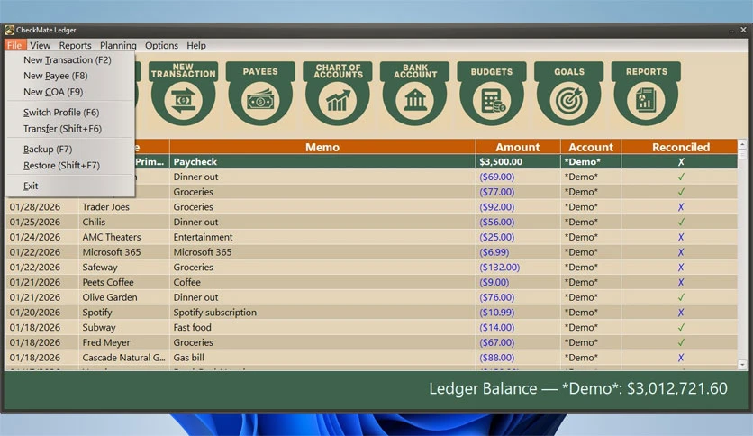Select Backup (F7) menu entry

pos(70,150)
